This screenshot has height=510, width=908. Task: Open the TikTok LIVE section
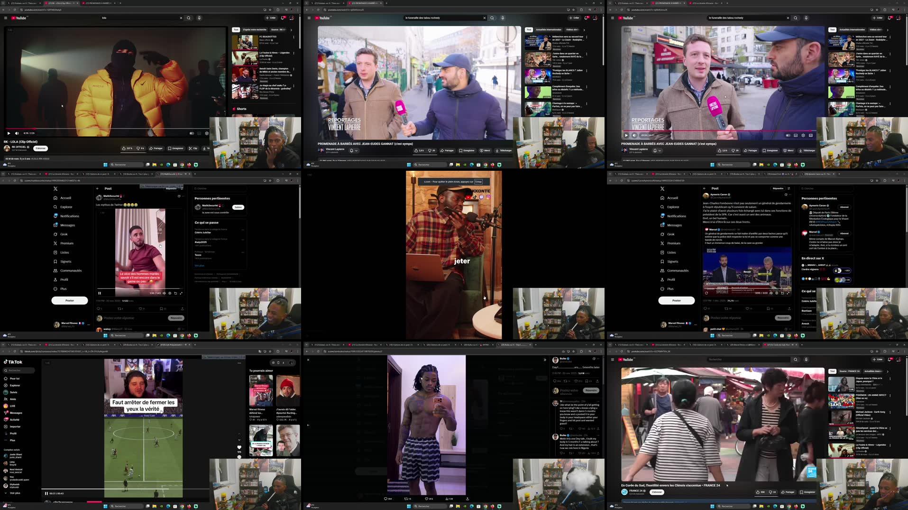coord(13,406)
